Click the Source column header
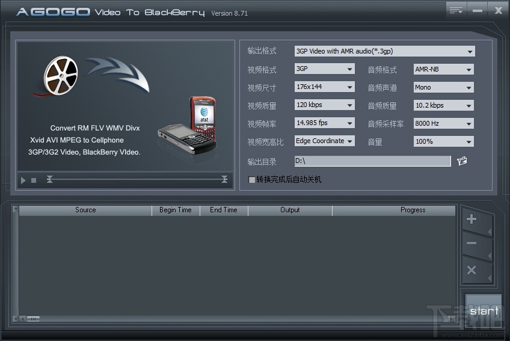The image size is (510, 341). tap(85, 210)
